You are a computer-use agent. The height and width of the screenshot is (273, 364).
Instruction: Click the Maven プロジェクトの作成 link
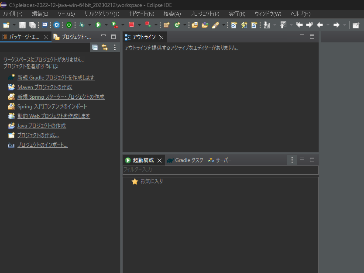[45, 87]
